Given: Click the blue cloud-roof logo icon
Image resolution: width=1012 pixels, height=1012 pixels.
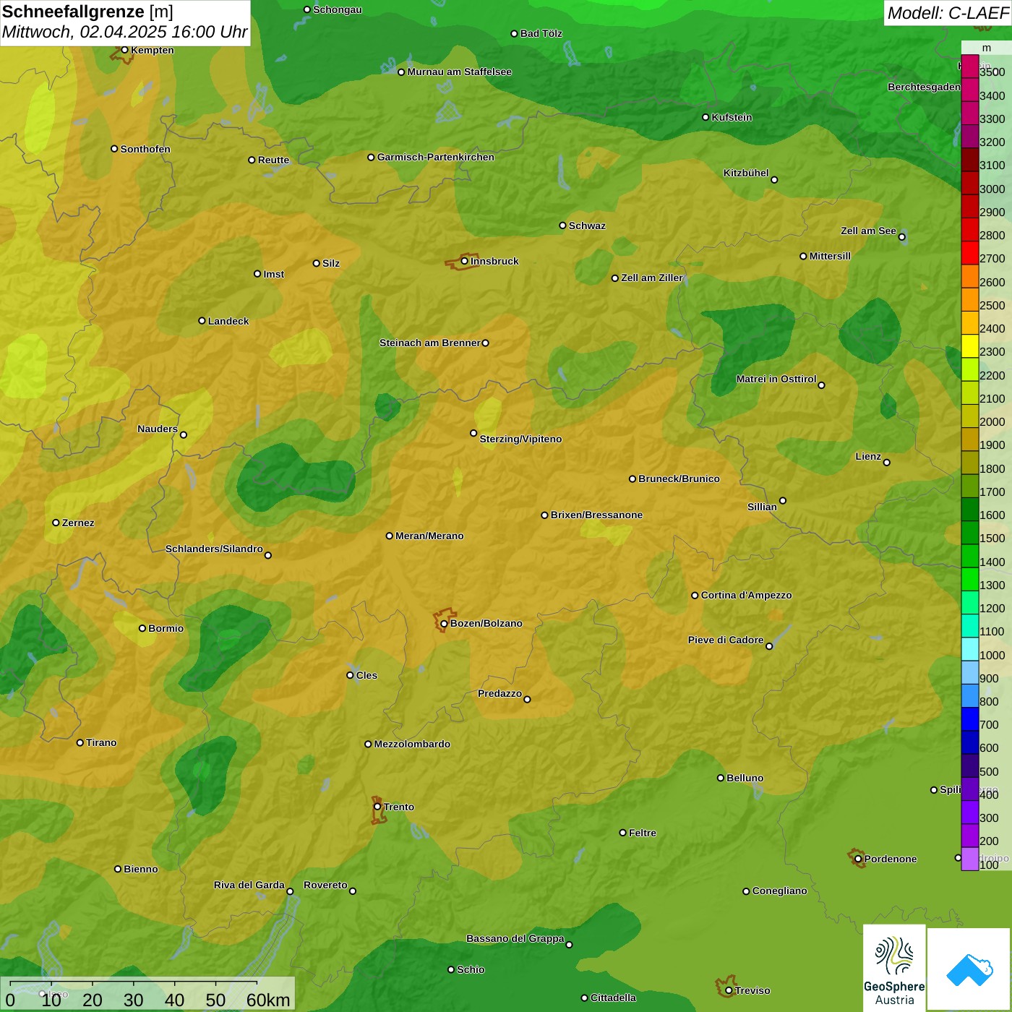Looking at the screenshot, I should coord(969,970).
